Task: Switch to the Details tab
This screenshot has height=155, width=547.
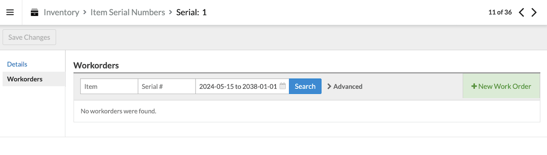Action: [x=17, y=64]
